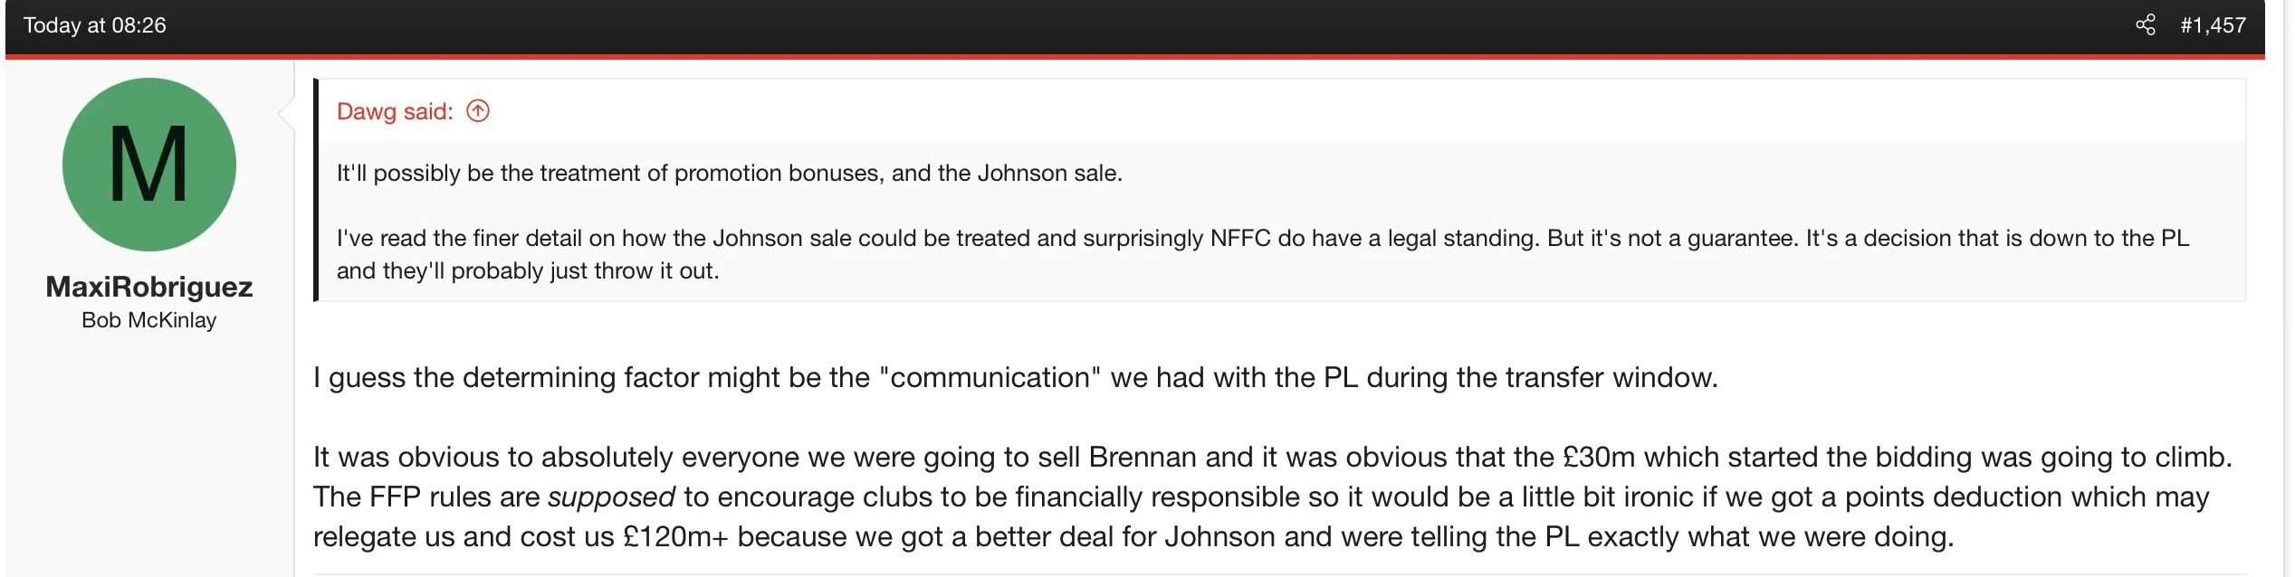Click the share icon in post header

pos(2145,24)
